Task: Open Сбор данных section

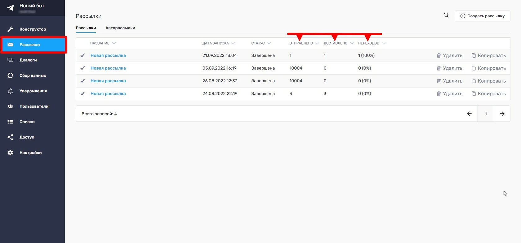Action: [x=33, y=75]
